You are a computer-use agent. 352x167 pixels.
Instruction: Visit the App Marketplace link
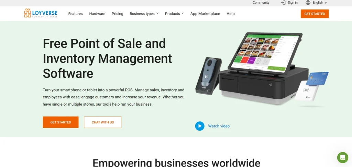click(x=205, y=14)
